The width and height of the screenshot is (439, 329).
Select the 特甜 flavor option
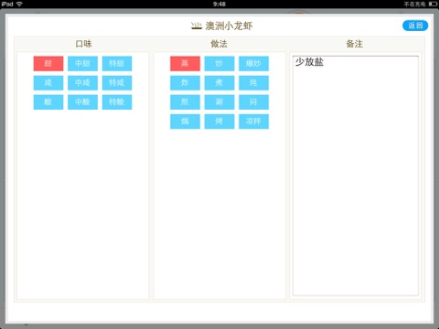pos(117,63)
